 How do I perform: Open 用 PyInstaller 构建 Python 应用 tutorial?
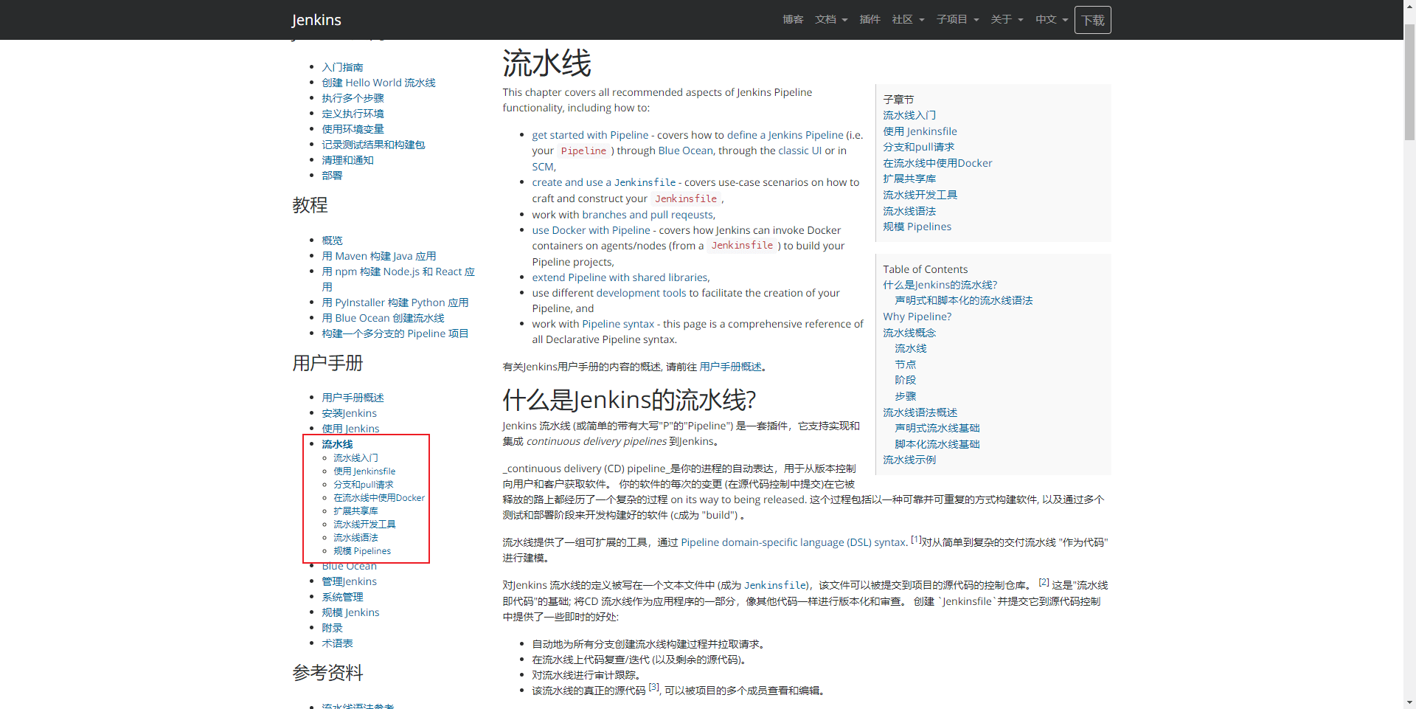point(395,302)
